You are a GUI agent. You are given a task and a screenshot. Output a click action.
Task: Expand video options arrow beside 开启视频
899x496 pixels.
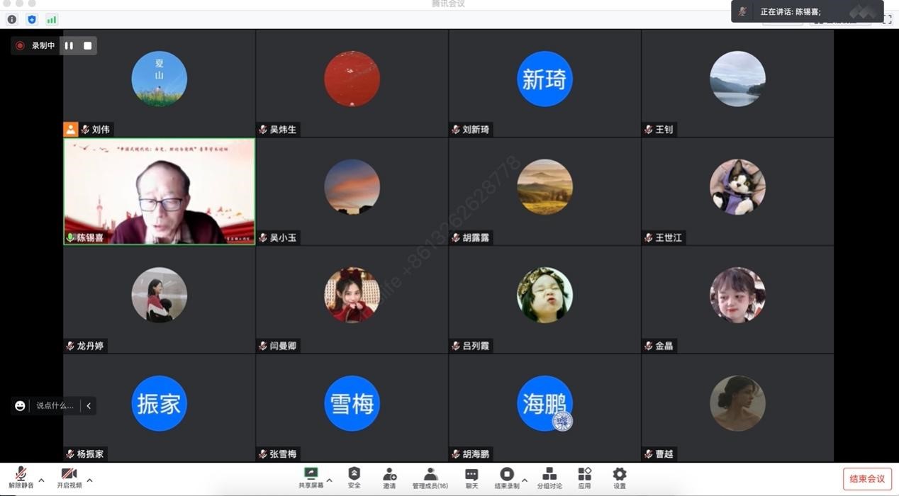click(89, 480)
